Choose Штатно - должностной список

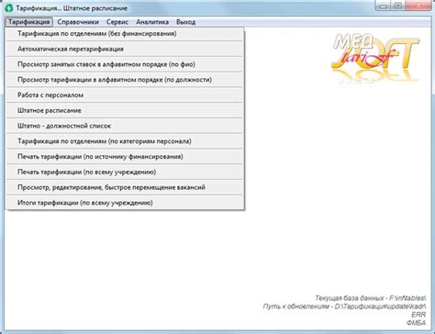coord(125,126)
